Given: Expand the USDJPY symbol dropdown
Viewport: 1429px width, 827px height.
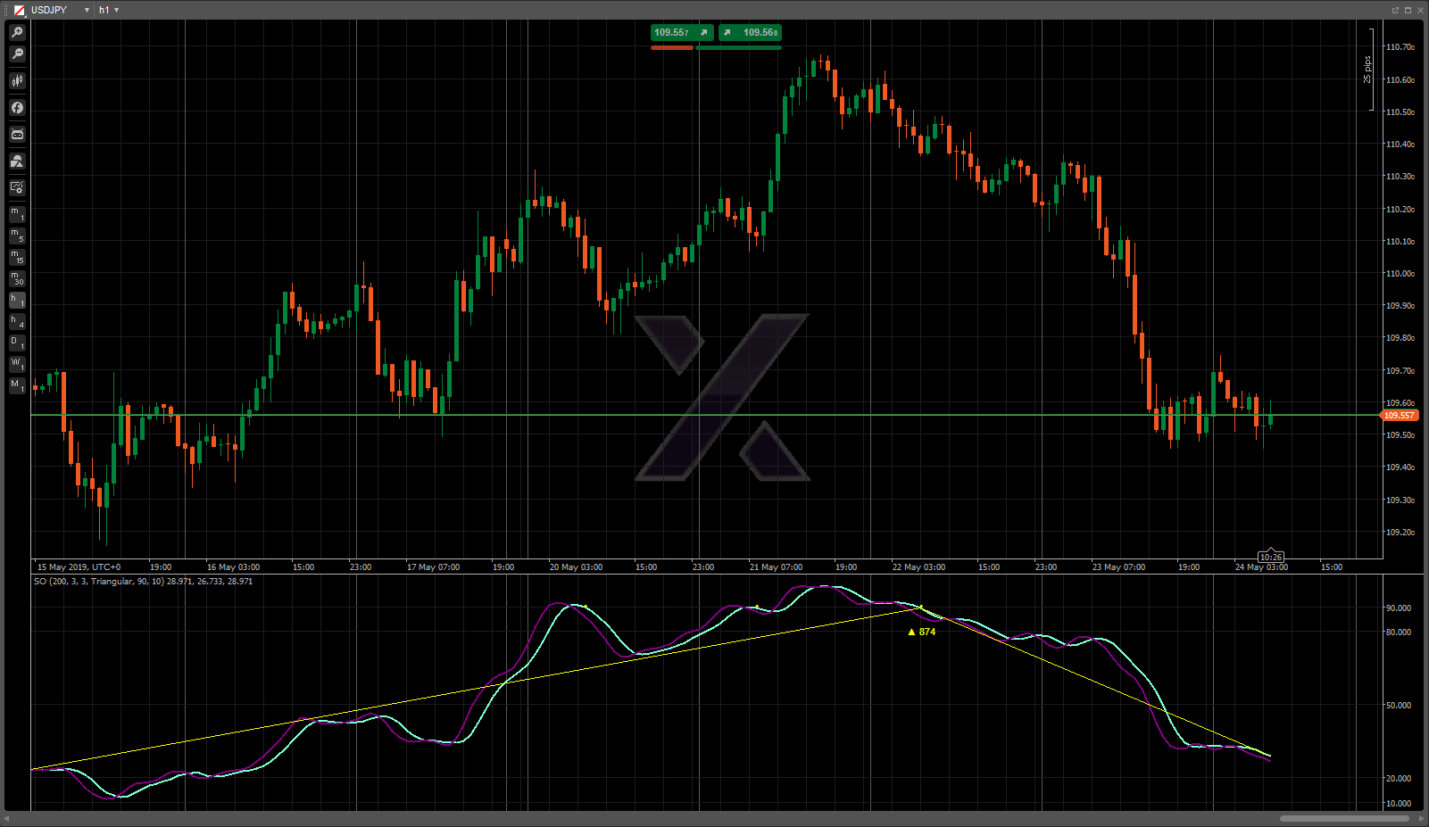Looking at the screenshot, I should point(87,10).
